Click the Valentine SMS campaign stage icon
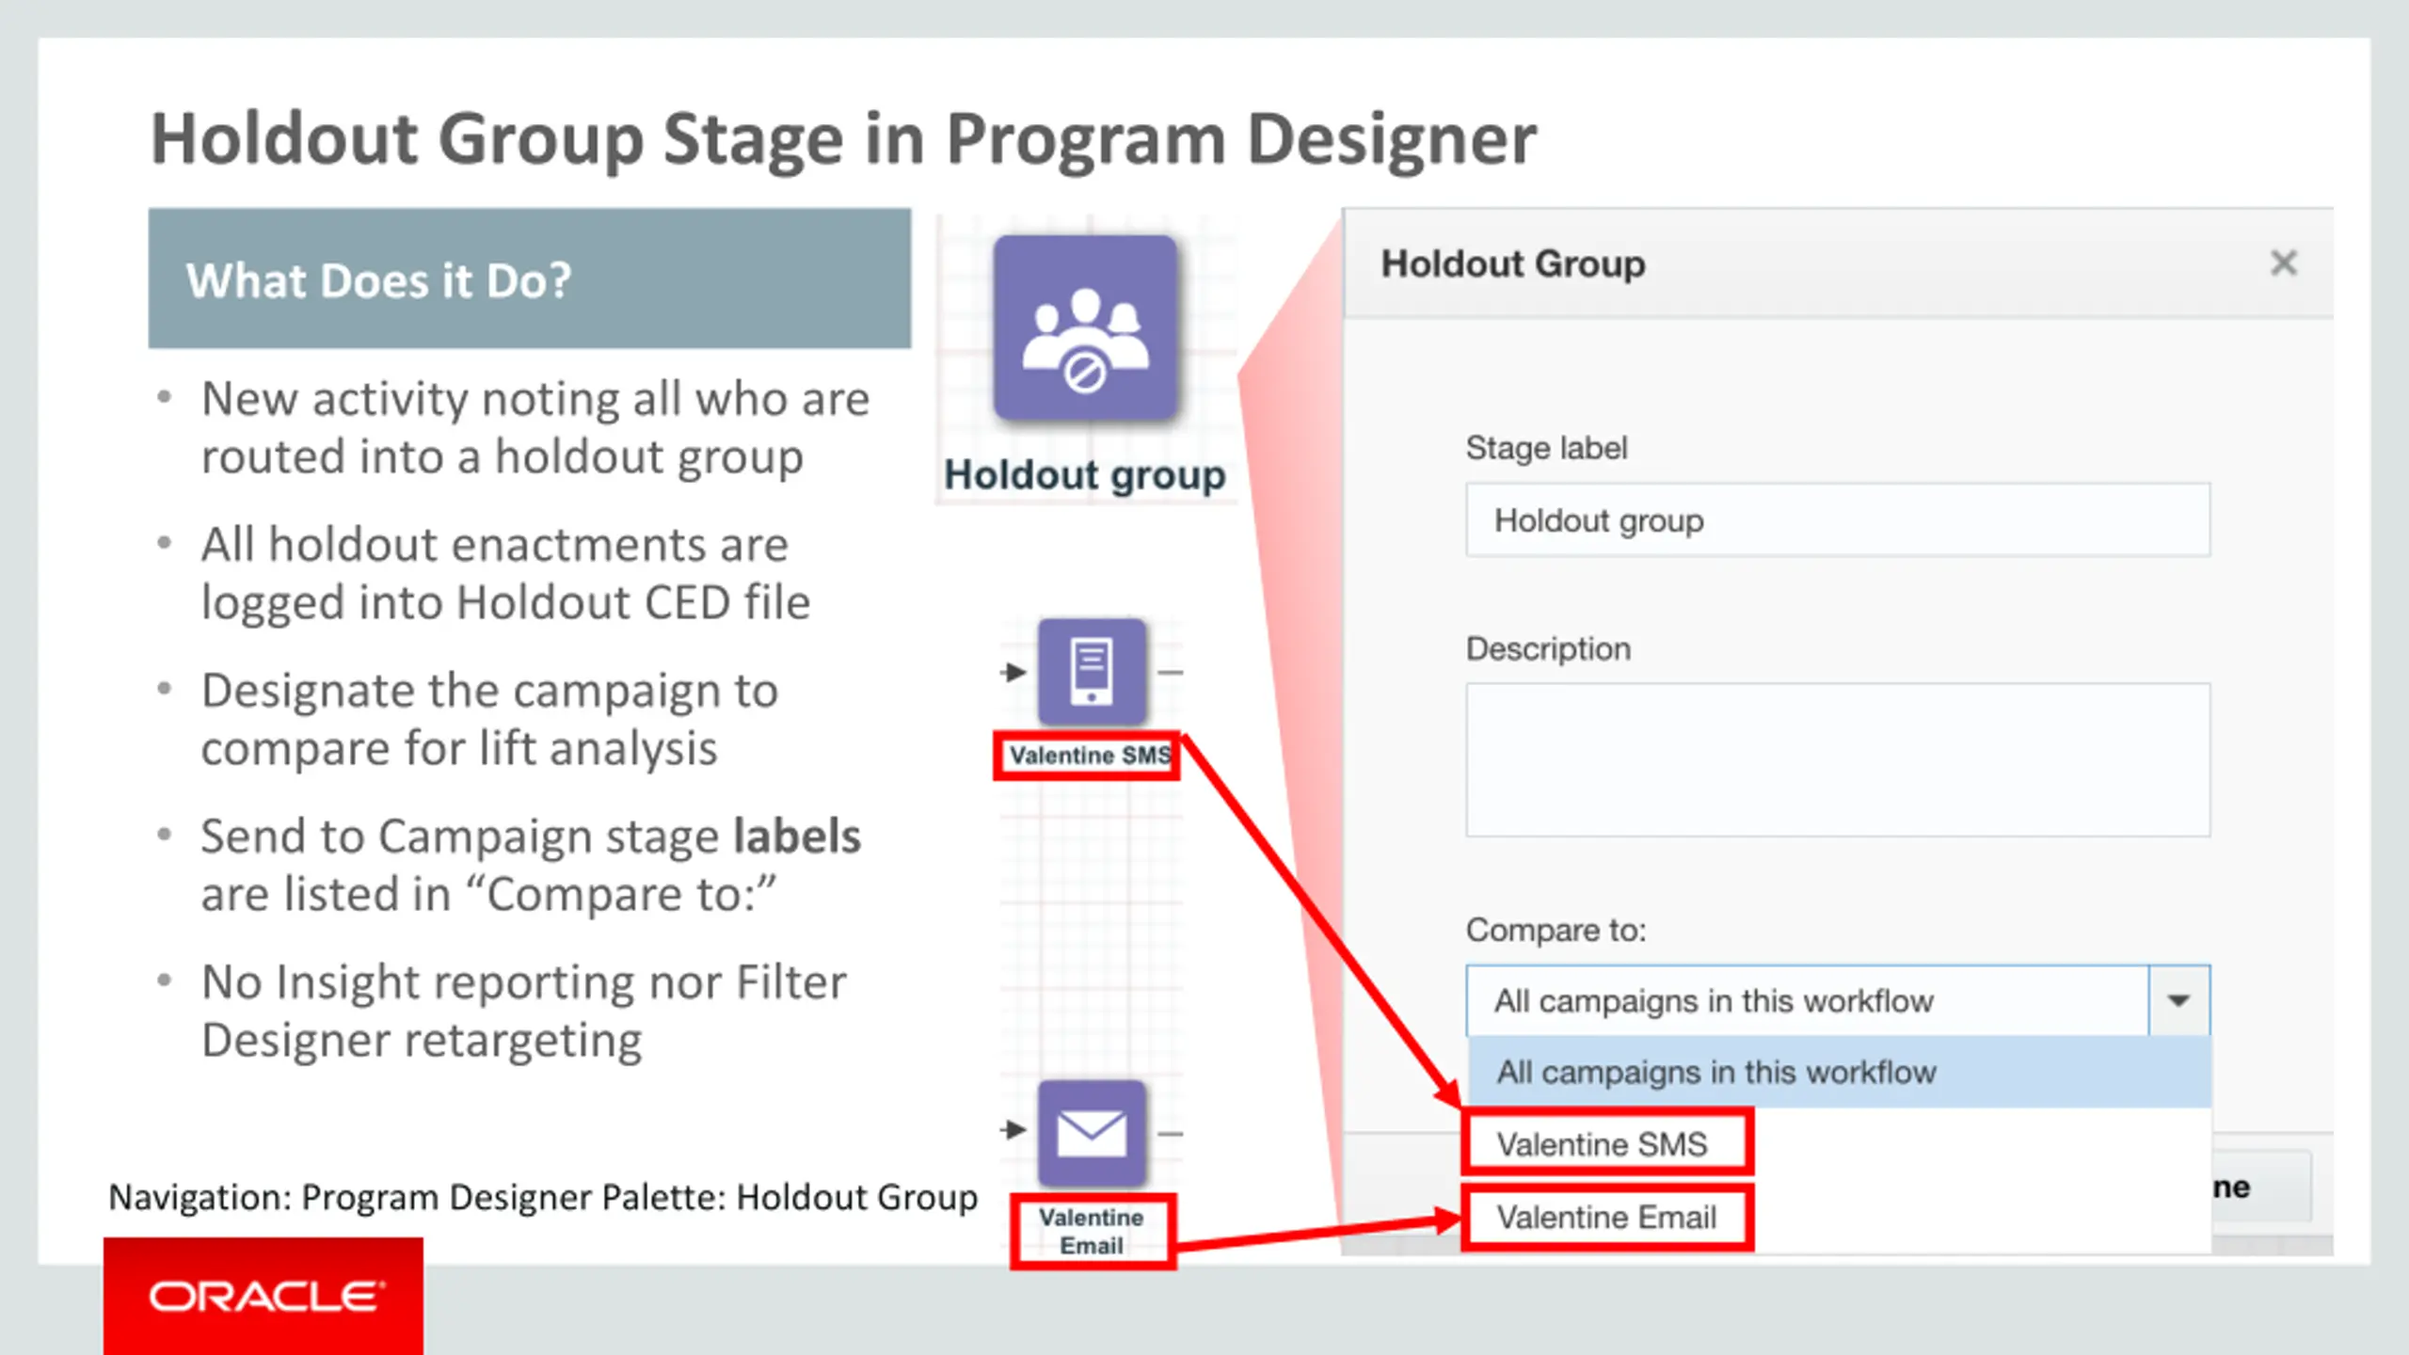 pyautogui.click(x=1092, y=672)
